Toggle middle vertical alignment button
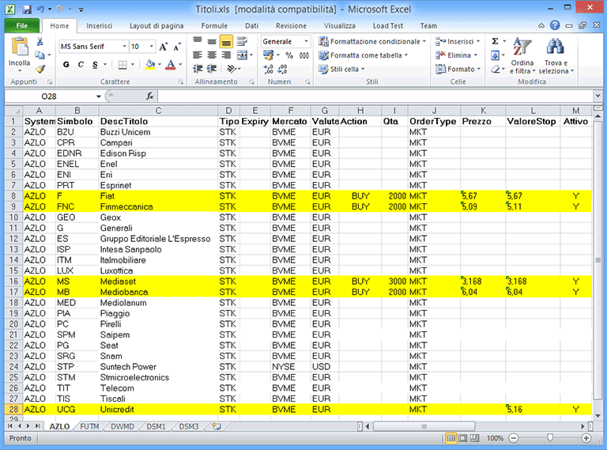The width and height of the screenshot is (607, 450). tap(212, 41)
